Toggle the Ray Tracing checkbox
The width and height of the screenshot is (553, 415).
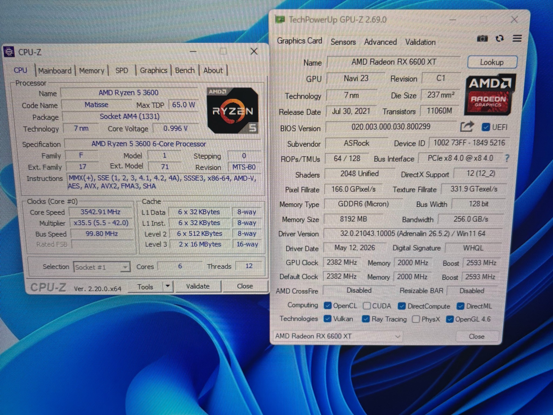coord(366,319)
